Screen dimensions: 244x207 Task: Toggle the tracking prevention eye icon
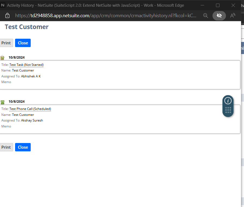point(219,16)
